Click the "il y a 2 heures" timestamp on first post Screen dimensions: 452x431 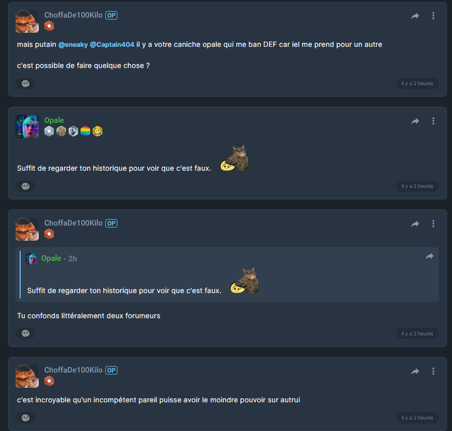pyautogui.click(x=417, y=84)
